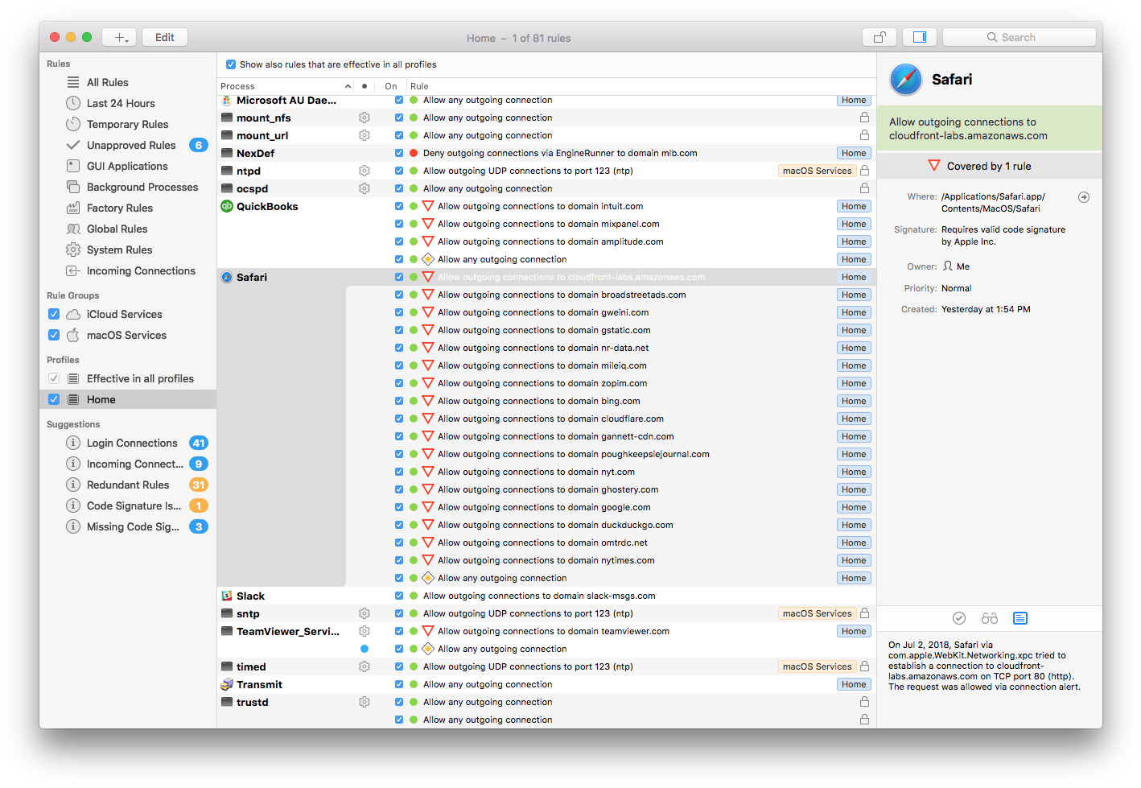Show Unapproved Rules list

click(131, 145)
